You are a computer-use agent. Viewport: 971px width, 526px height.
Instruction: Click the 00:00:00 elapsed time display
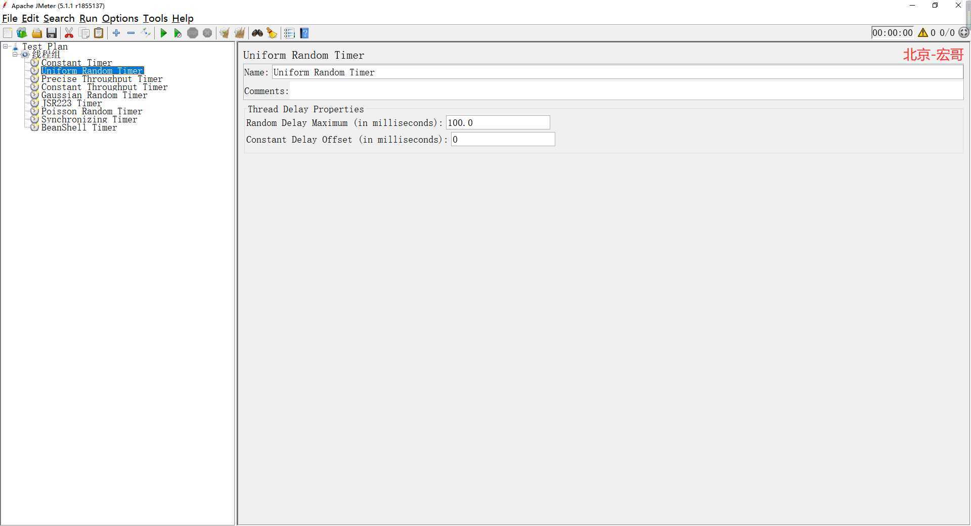tap(893, 33)
